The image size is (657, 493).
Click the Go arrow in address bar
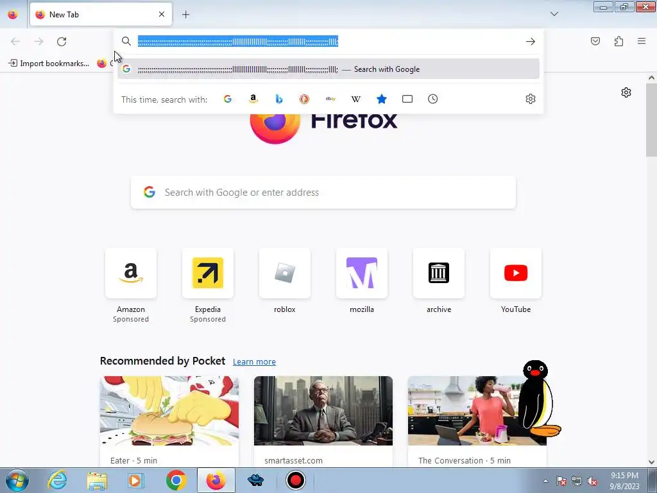tap(531, 41)
